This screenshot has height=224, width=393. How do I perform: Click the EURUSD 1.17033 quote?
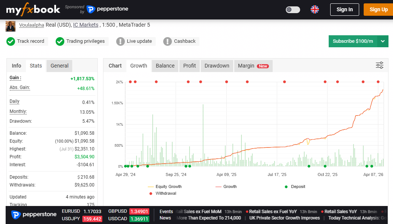[x=82, y=212]
